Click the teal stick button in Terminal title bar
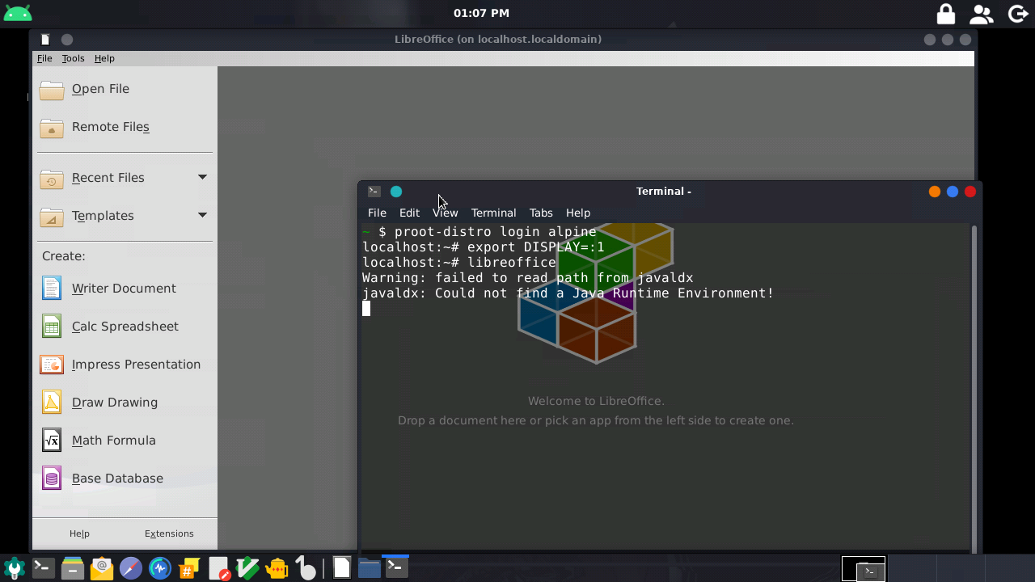 click(396, 192)
